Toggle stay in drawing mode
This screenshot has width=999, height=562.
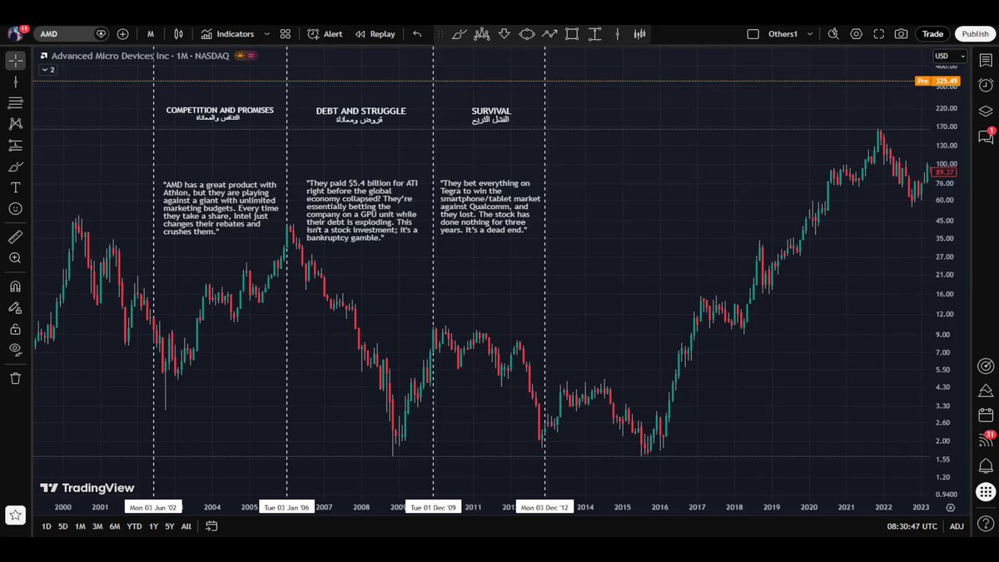pyautogui.click(x=15, y=307)
